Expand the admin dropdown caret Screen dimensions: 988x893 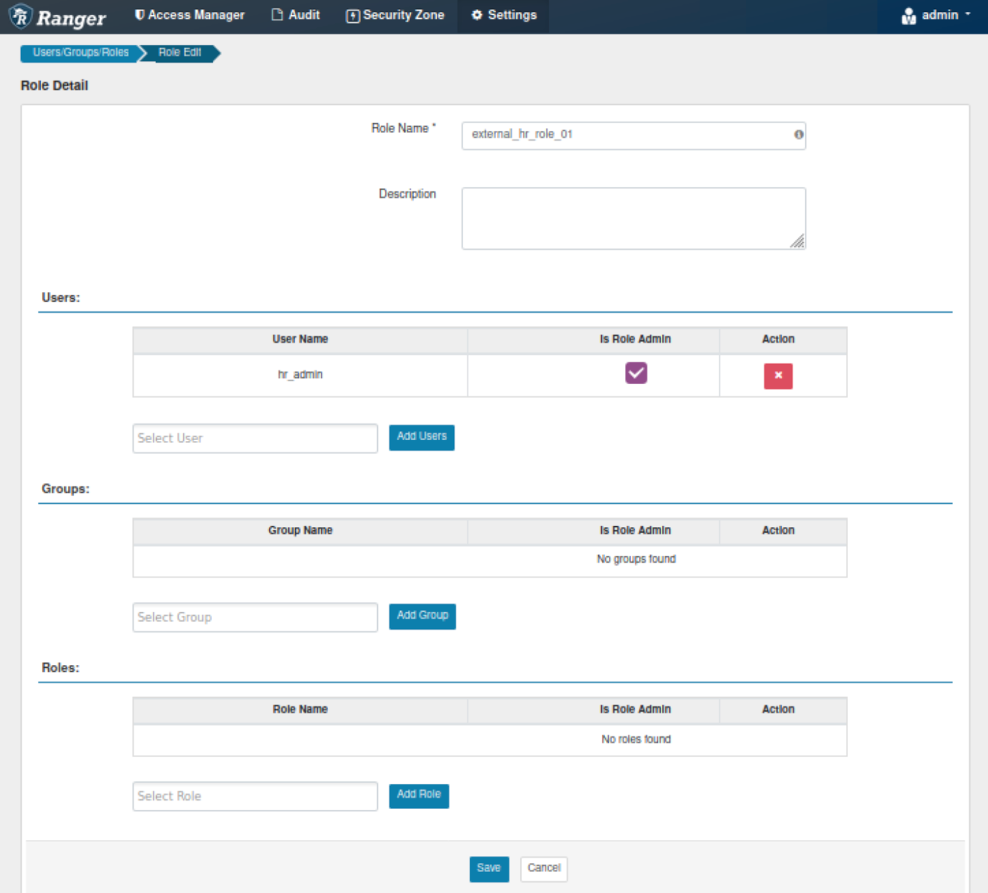tap(968, 15)
